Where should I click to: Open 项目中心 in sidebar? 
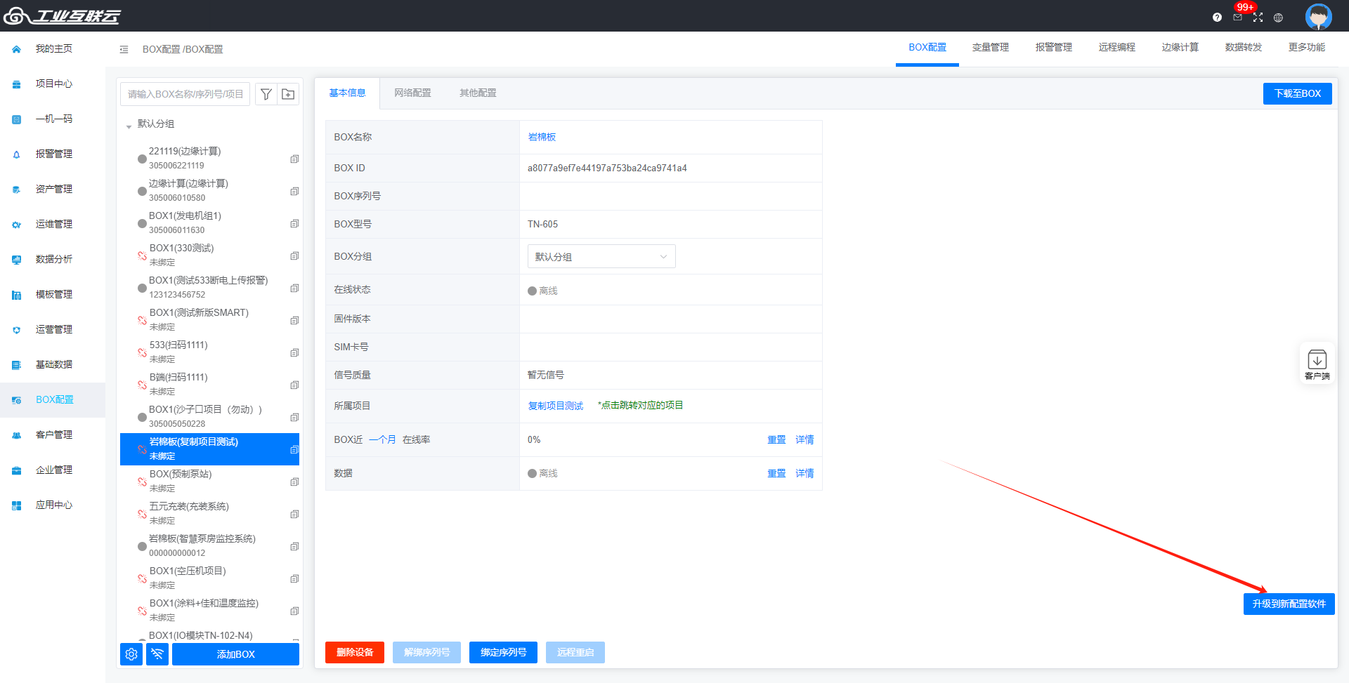(53, 84)
